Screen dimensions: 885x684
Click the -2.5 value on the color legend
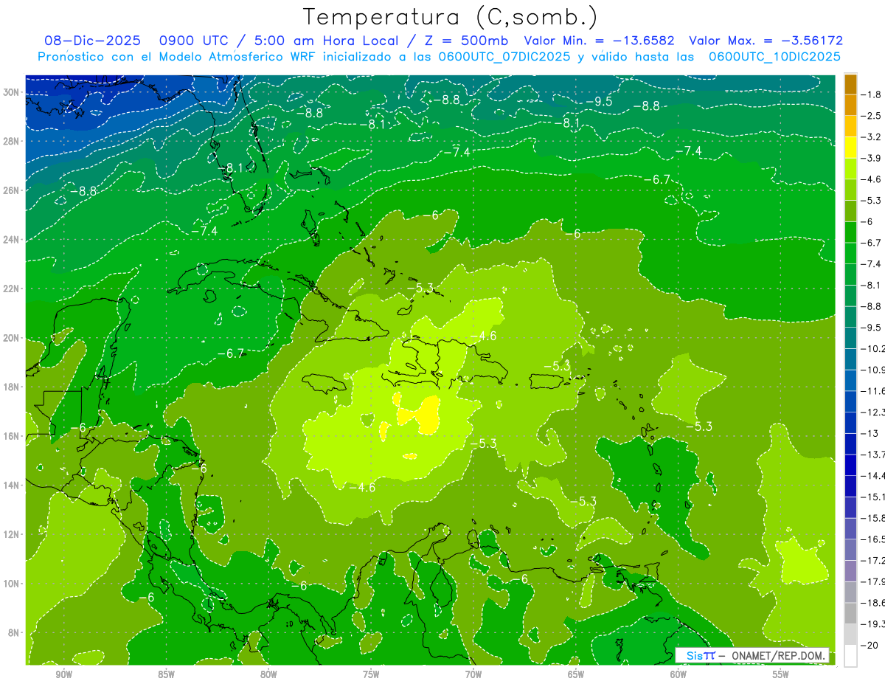pyautogui.click(x=871, y=116)
